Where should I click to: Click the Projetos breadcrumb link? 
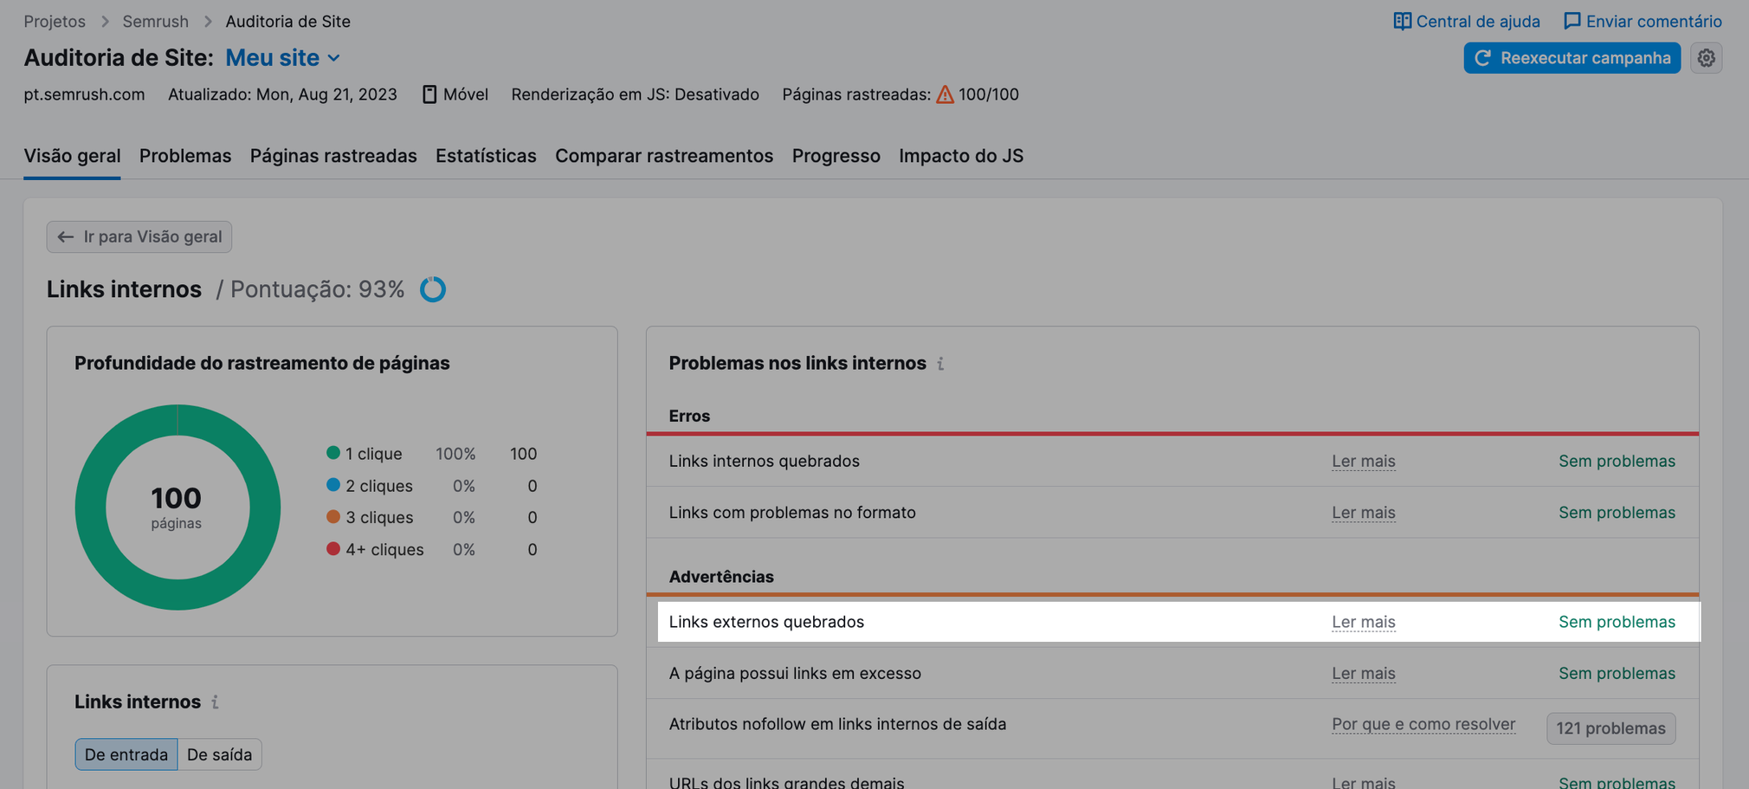point(55,21)
